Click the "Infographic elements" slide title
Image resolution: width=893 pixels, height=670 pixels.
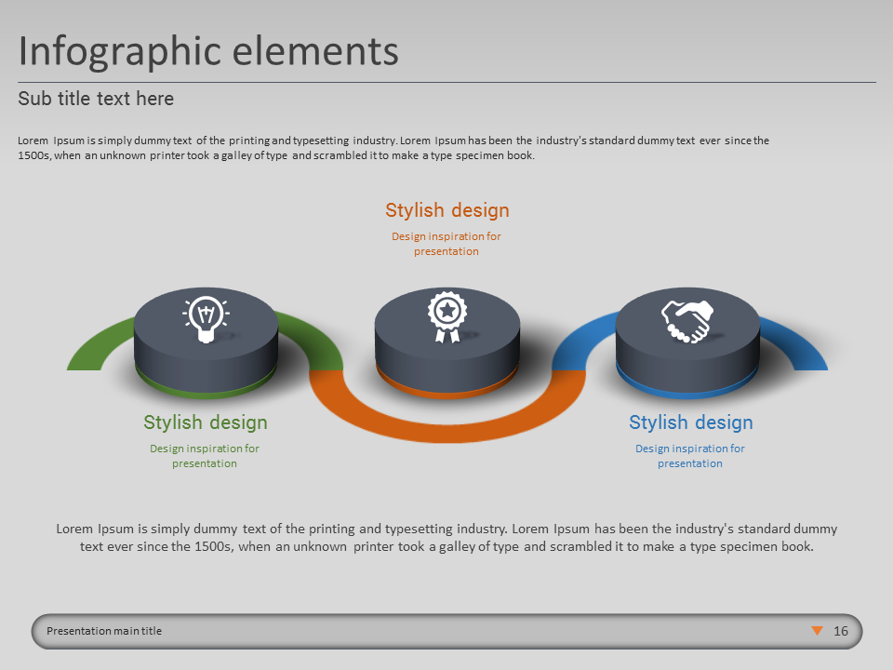(208, 51)
